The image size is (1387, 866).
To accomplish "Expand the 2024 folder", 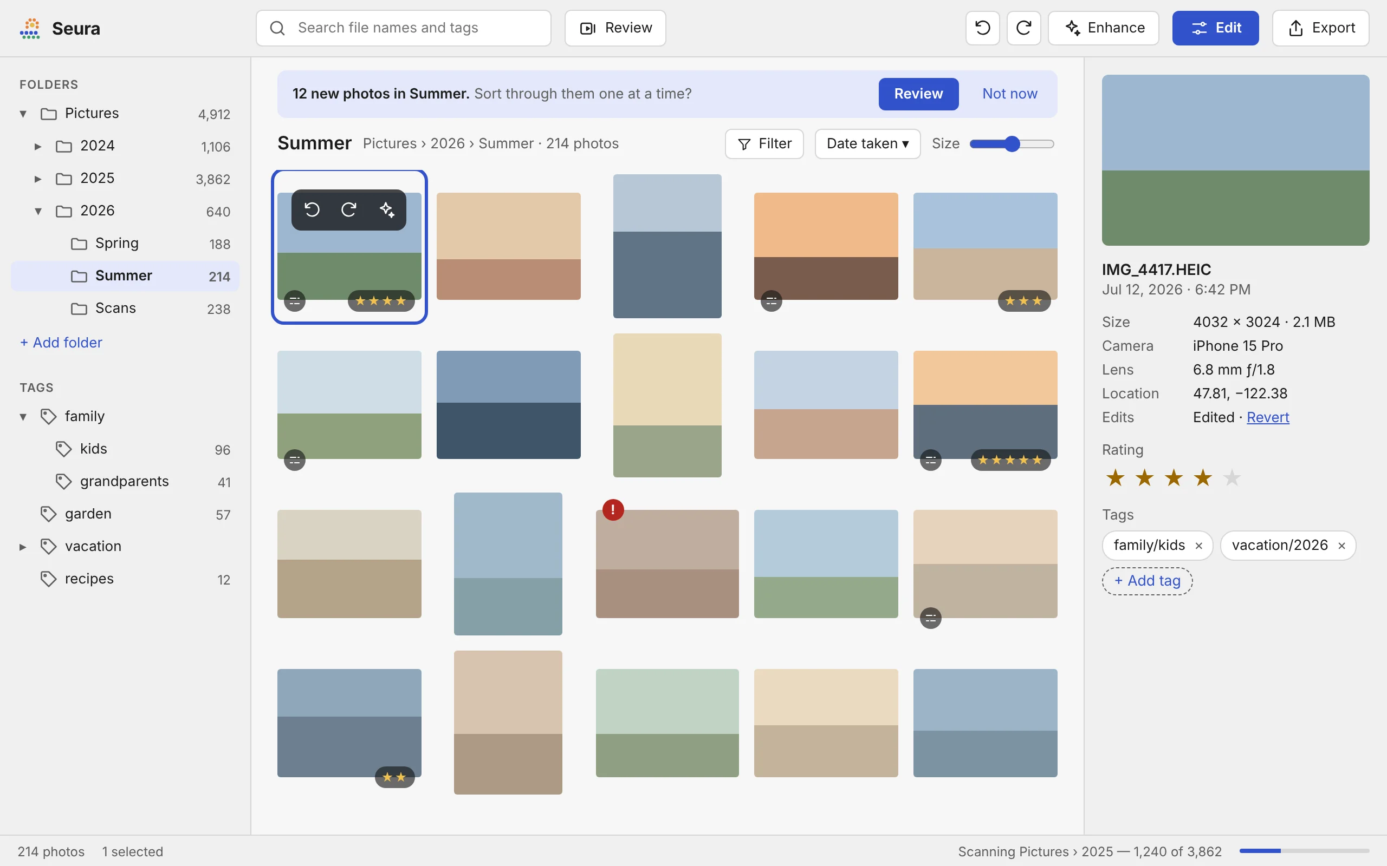I will pos(38,146).
